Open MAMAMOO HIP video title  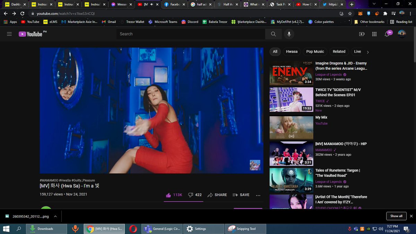point(341,144)
